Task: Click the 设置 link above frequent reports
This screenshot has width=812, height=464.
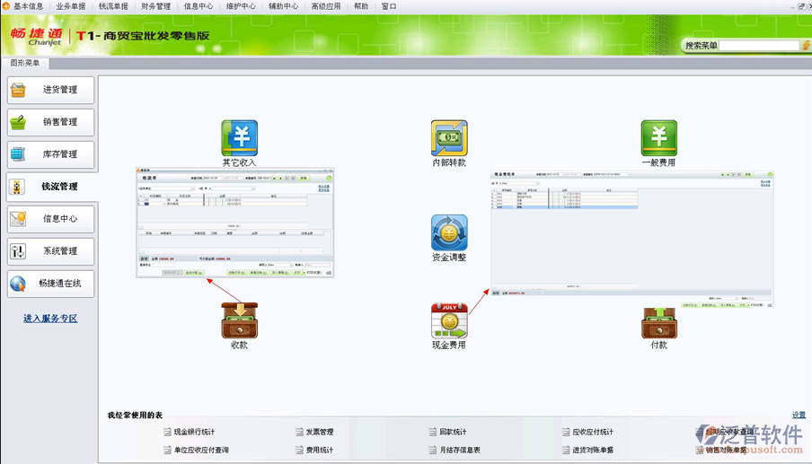Action: (799, 416)
